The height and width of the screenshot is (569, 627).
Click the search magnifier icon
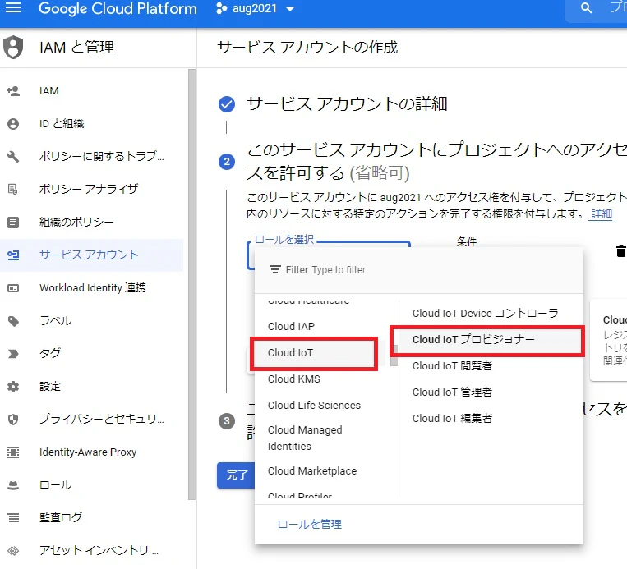pos(586,8)
